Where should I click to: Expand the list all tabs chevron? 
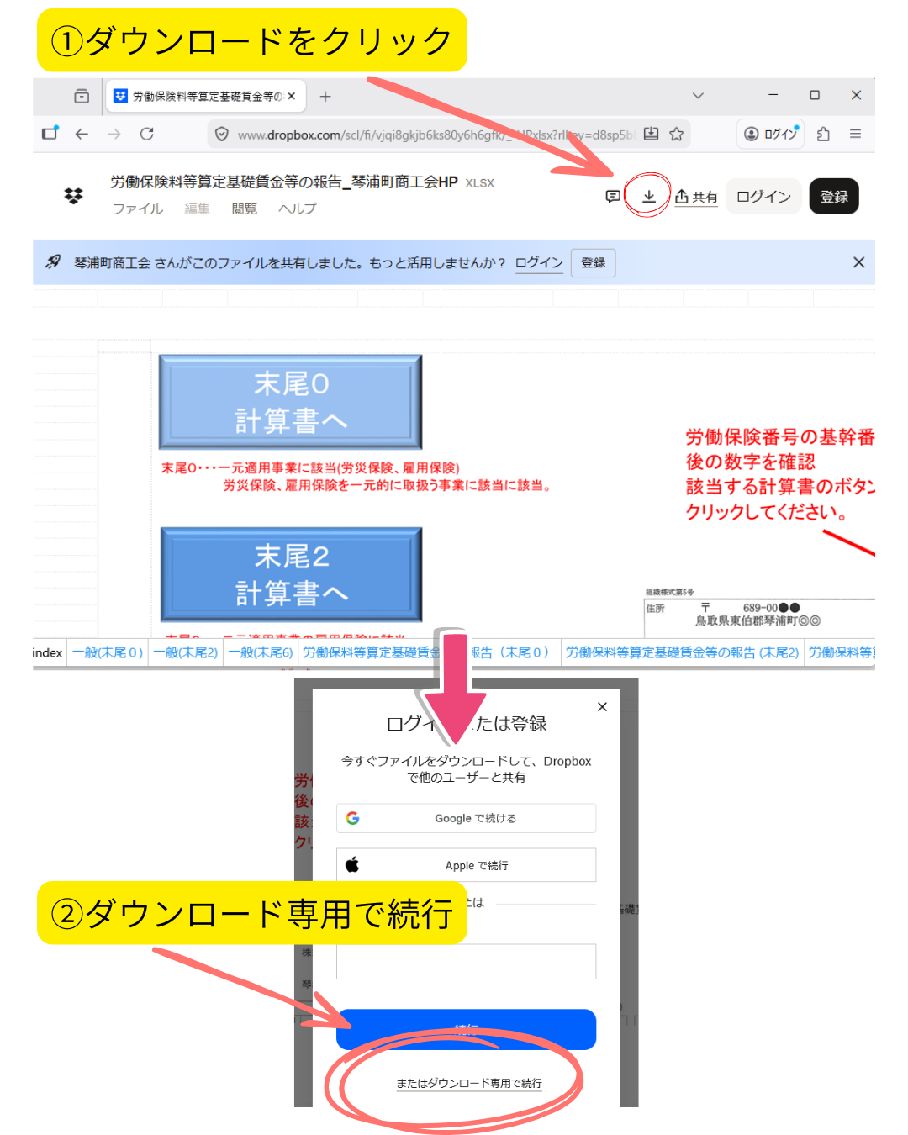698,96
